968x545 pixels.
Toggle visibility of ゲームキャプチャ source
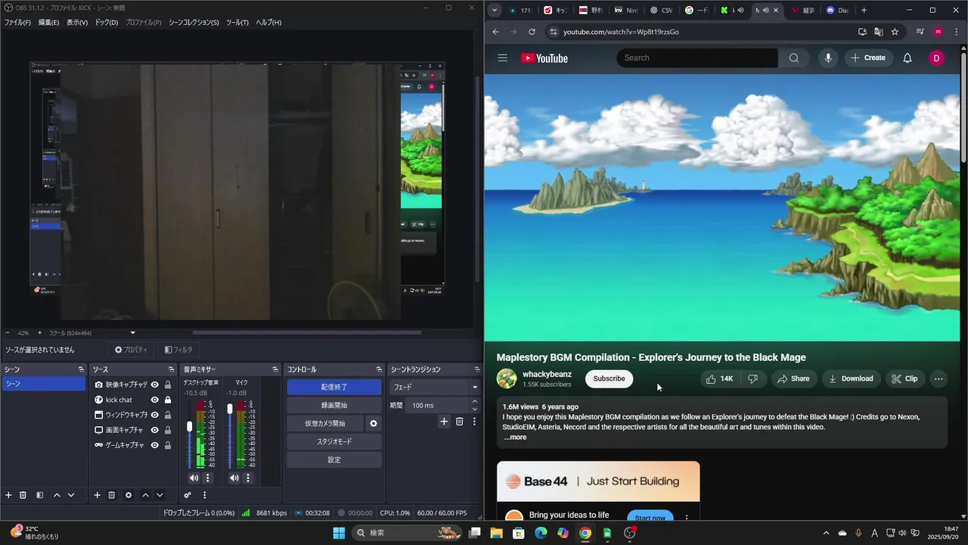coord(154,445)
